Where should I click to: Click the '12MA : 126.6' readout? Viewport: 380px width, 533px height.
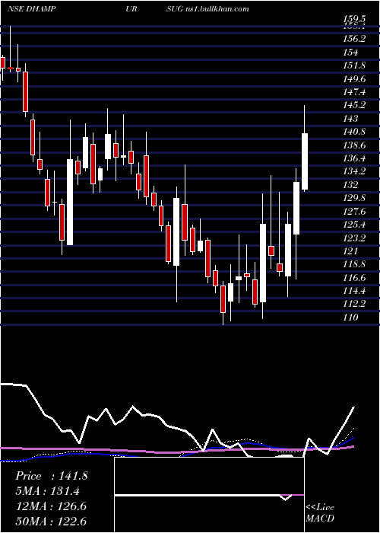point(51,506)
